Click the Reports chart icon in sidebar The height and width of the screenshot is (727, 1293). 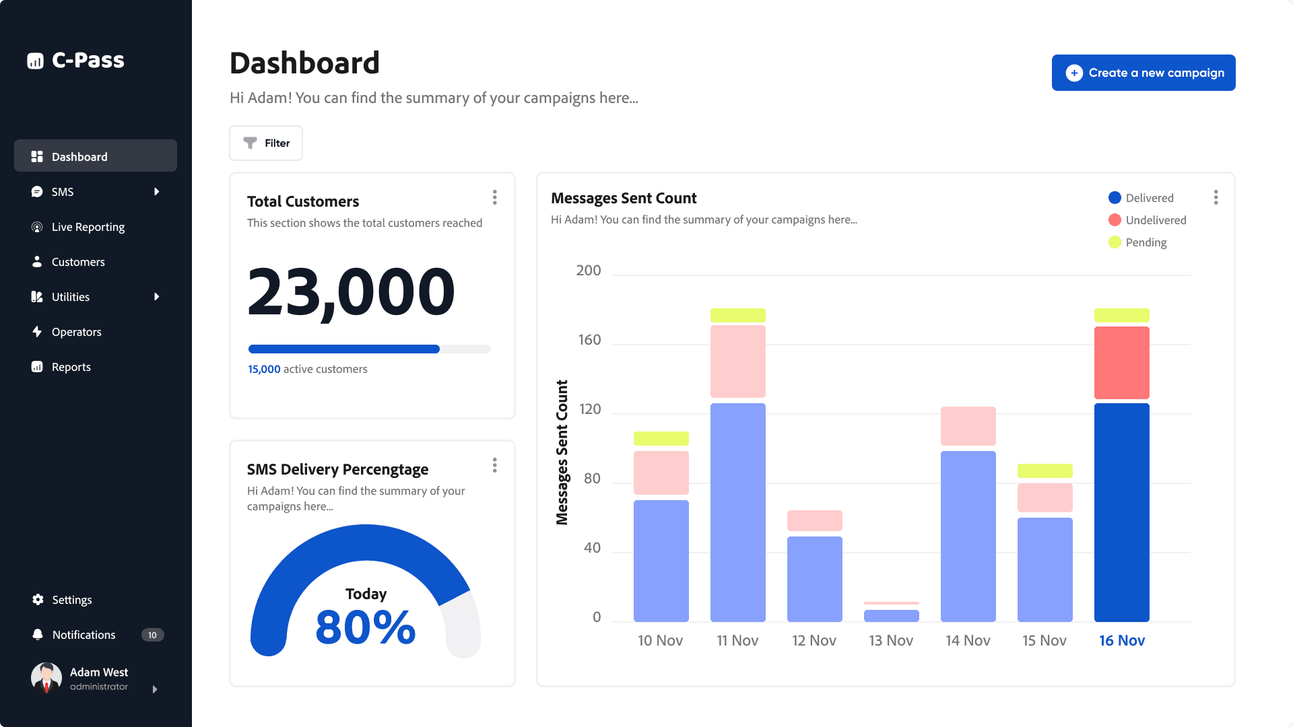tap(37, 367)
